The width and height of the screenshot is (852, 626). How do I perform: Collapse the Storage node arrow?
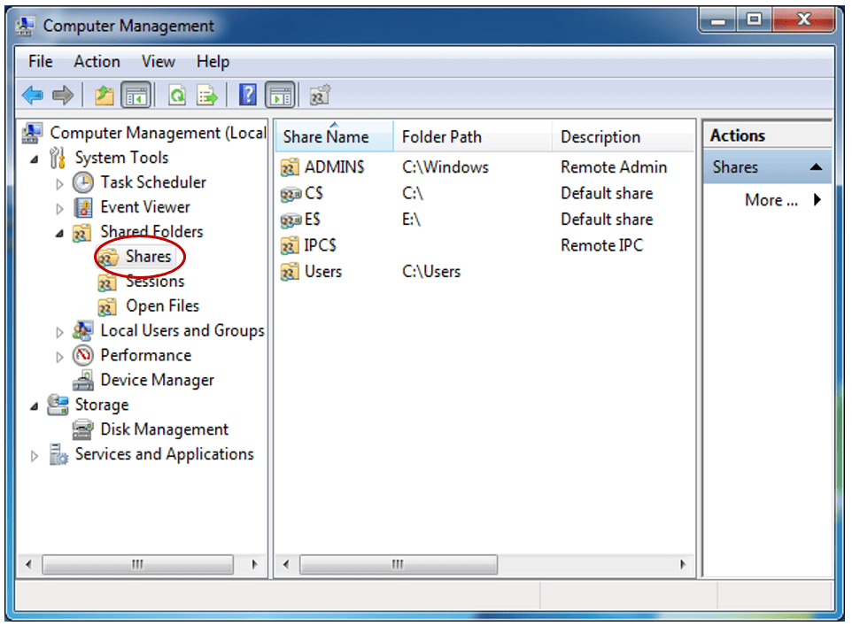coord(35,406)
